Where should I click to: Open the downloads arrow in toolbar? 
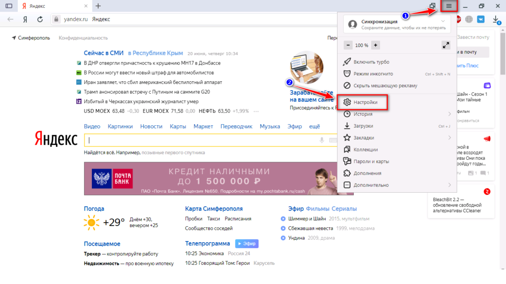(x=496, y=20)
